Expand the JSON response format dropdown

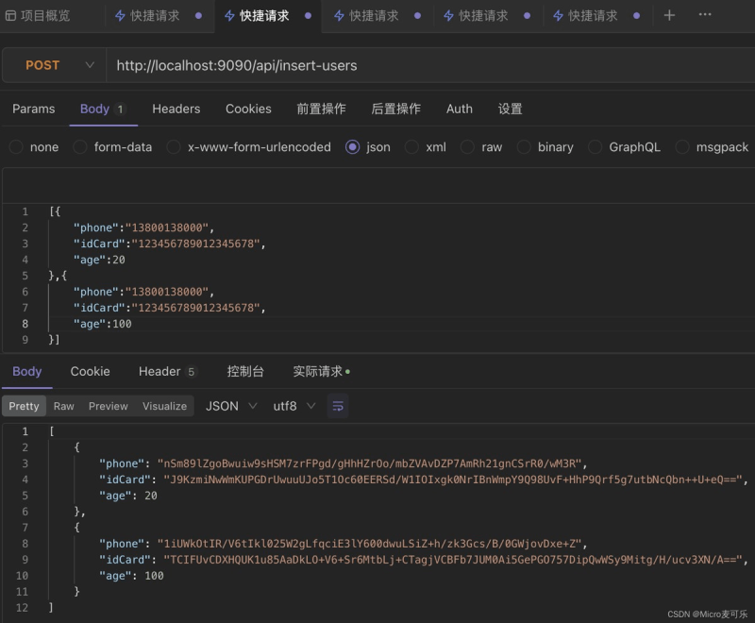pos(232,406)
